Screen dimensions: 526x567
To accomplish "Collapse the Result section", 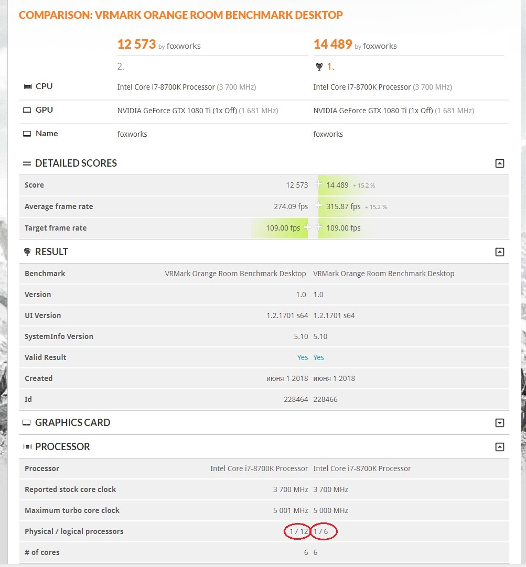I will (x=499, y=252).
